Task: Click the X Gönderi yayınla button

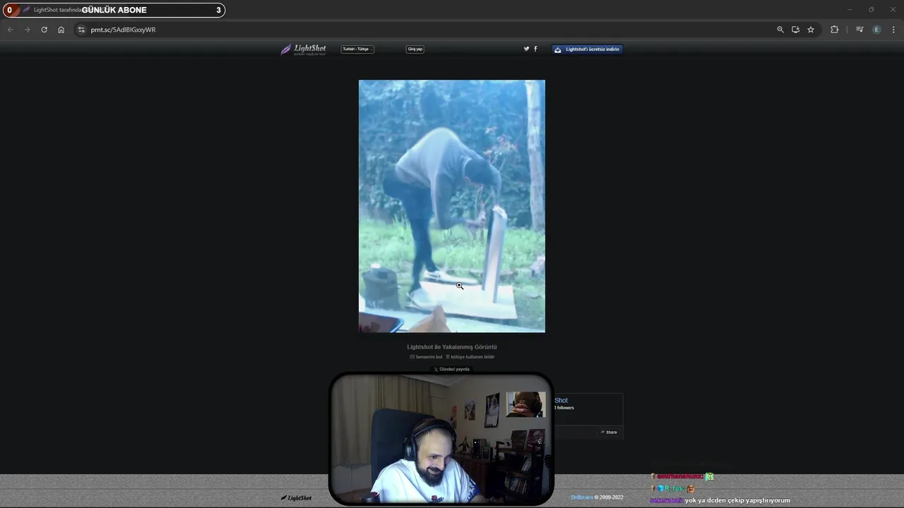Action: click(452, 369)
